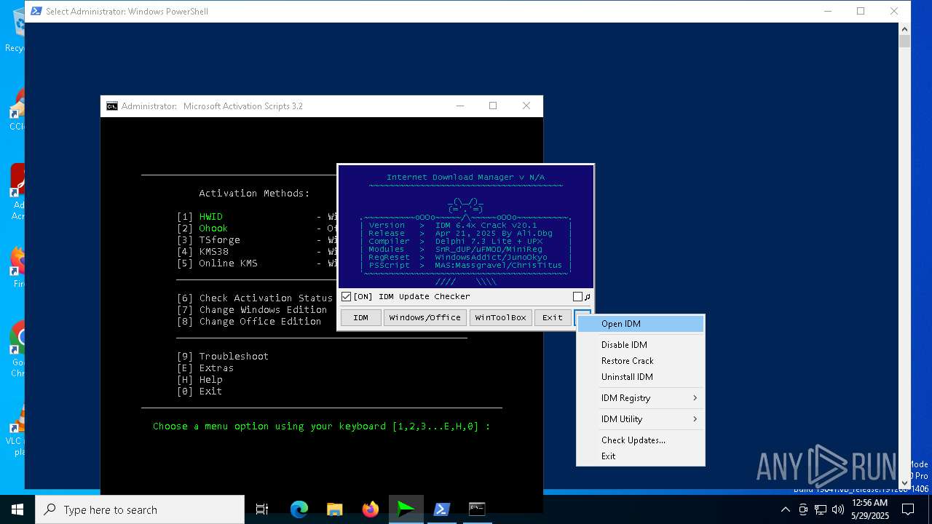The image size is (932, 524).
Task: Click the taskbar search box
Action: [x=140, y=509]
